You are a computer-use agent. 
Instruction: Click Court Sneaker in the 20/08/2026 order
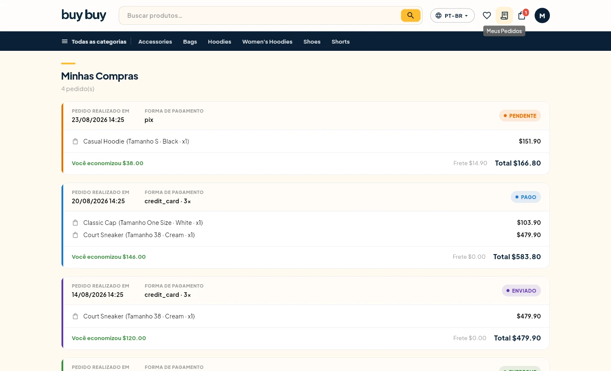click(x=103, y=235)
